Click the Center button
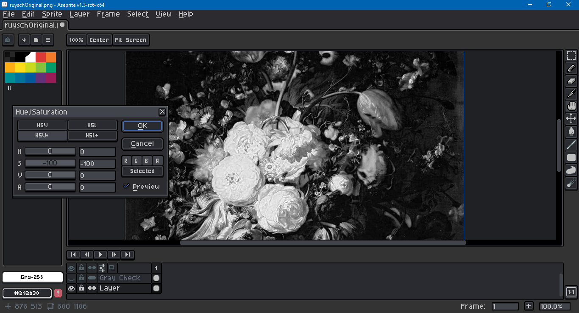Image resolution: width=579 pixels, height=313 pixels. [x=99, y=40]
